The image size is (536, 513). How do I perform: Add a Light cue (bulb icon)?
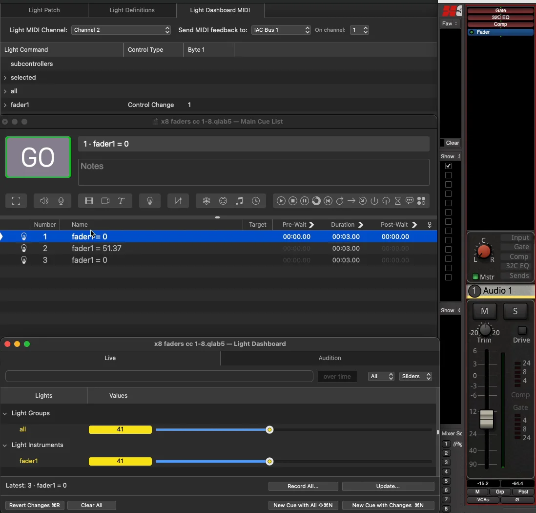(x=150, y=201)
